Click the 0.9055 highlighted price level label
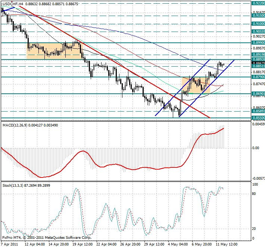 pos(258,32)
